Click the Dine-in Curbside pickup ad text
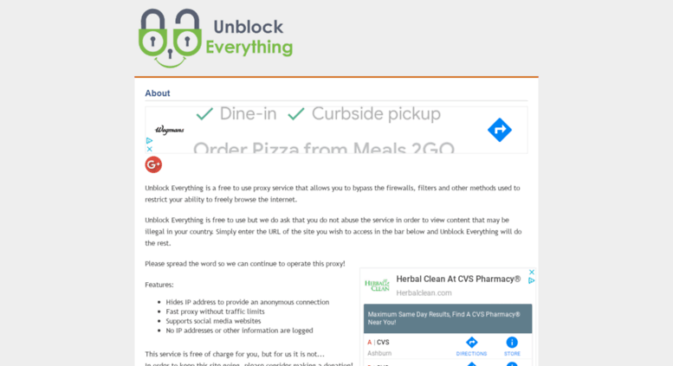673x366 pixels. 318,114
